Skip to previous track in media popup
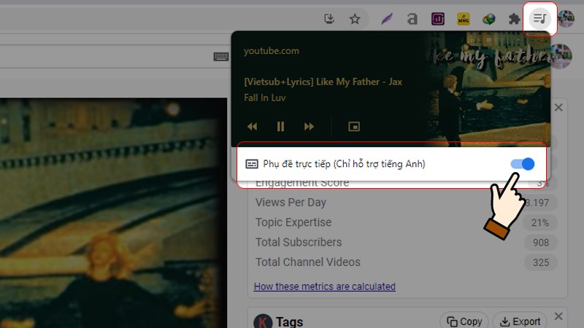 click(x=252, y=127)
